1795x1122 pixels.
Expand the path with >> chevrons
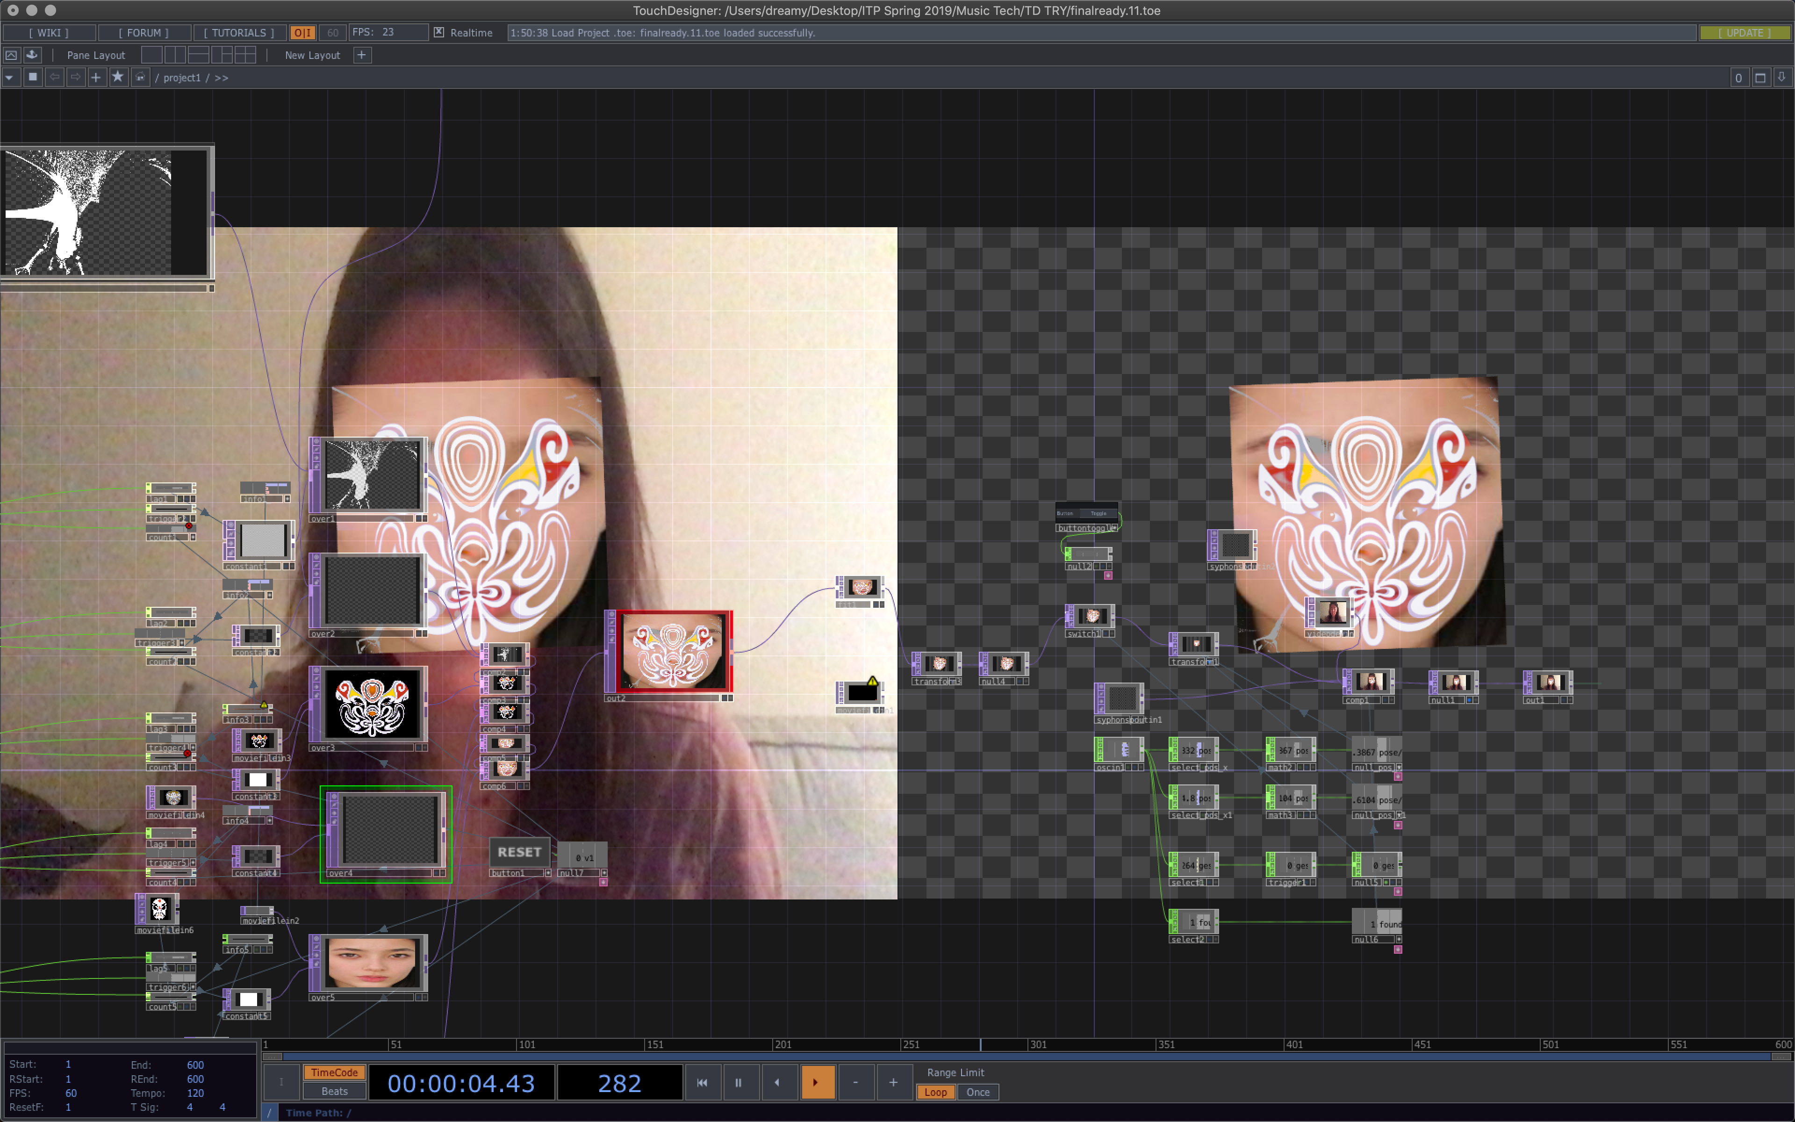pyautogui.click(x=221, y=77)
